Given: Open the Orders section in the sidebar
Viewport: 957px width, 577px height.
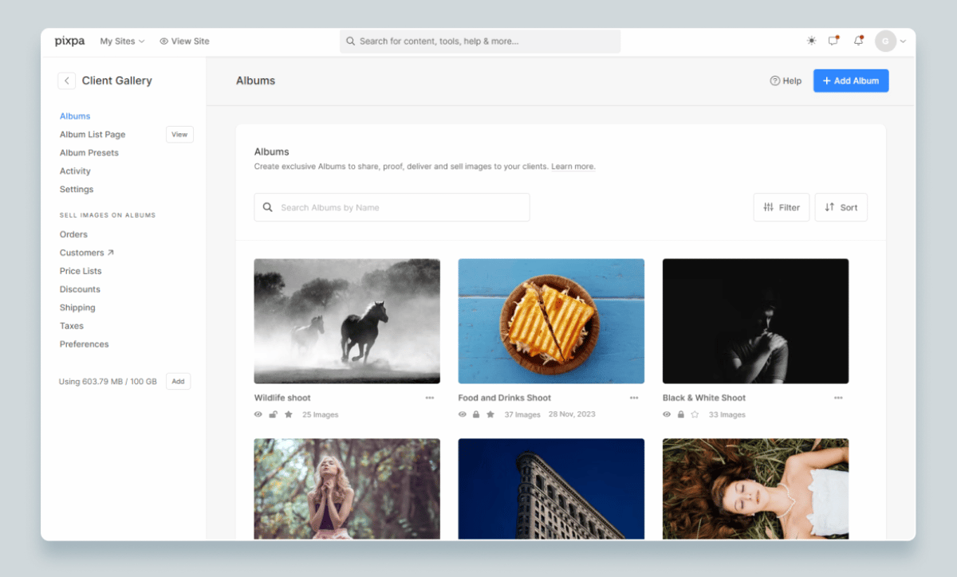Looking at the screenshot, I should coord(73,234).
